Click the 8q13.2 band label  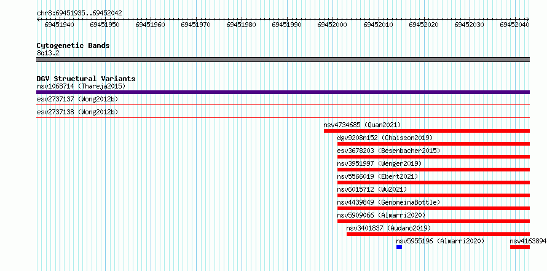(48, 53)
